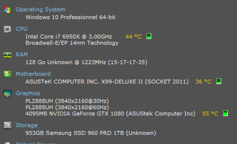Open the Storage section heading link
Image resolution: width=237 pixels, height=144 pixels.
tap(27, 125)
